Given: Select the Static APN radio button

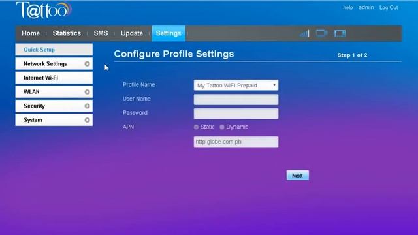Looking at the screenshot, I should pos(196,127).
